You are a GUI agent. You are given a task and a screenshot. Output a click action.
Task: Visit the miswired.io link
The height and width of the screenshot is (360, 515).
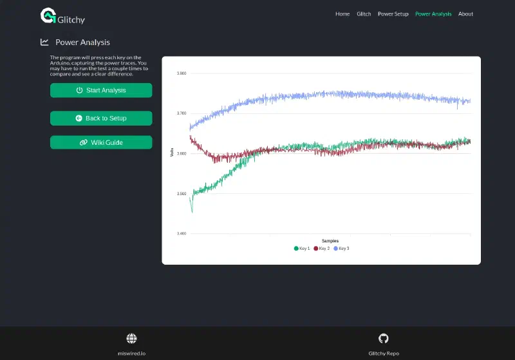point(132,354)
